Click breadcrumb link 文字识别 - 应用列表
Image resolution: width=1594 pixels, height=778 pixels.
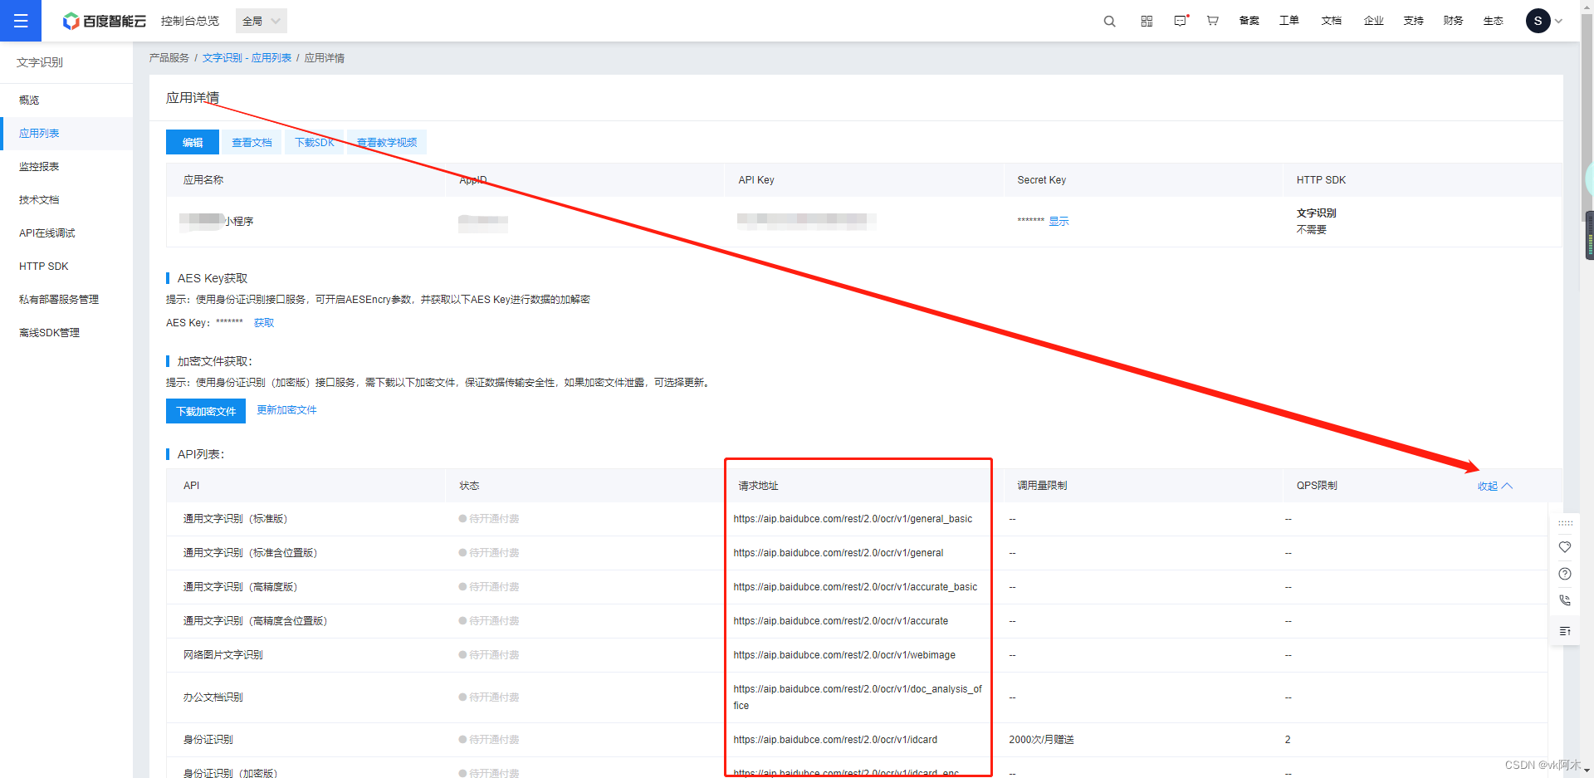point(247,58)
